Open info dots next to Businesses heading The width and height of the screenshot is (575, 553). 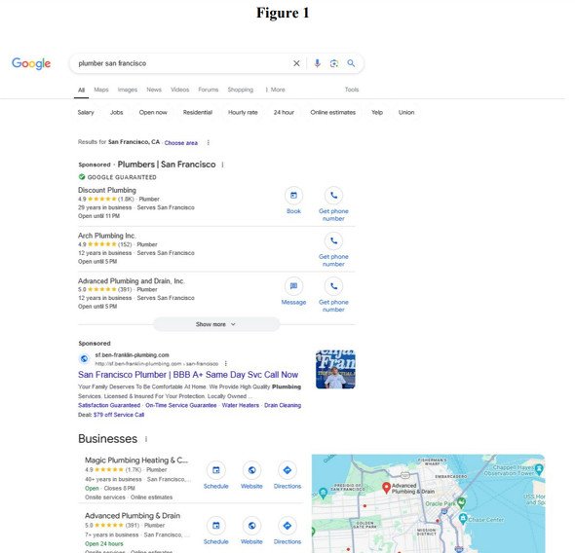tap(146, 439)
